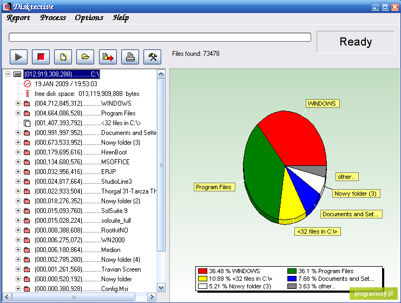Click the blue Documents and Set... legend swatch
Viewport: 401px width, 303px height.
(x=292, y=279)
